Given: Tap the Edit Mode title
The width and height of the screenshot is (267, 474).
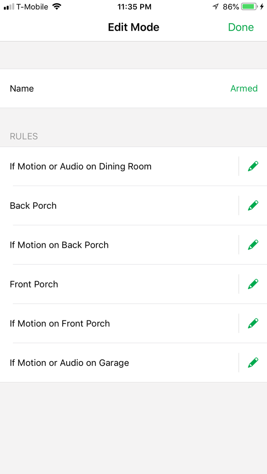Looking at the screenshot, I should 133,27.
